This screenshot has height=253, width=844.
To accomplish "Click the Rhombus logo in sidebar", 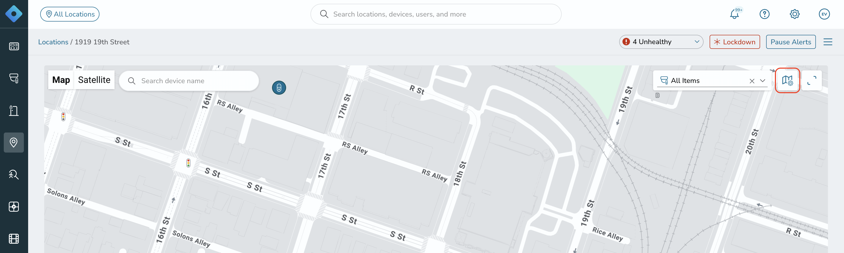I will [x=14, y=14].
